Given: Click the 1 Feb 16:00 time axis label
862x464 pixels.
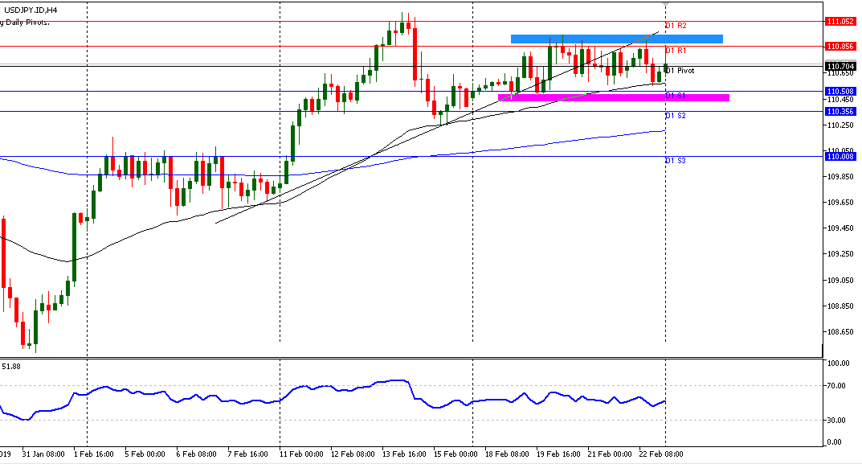Looking at the screenshot, I should click(93, 454).
